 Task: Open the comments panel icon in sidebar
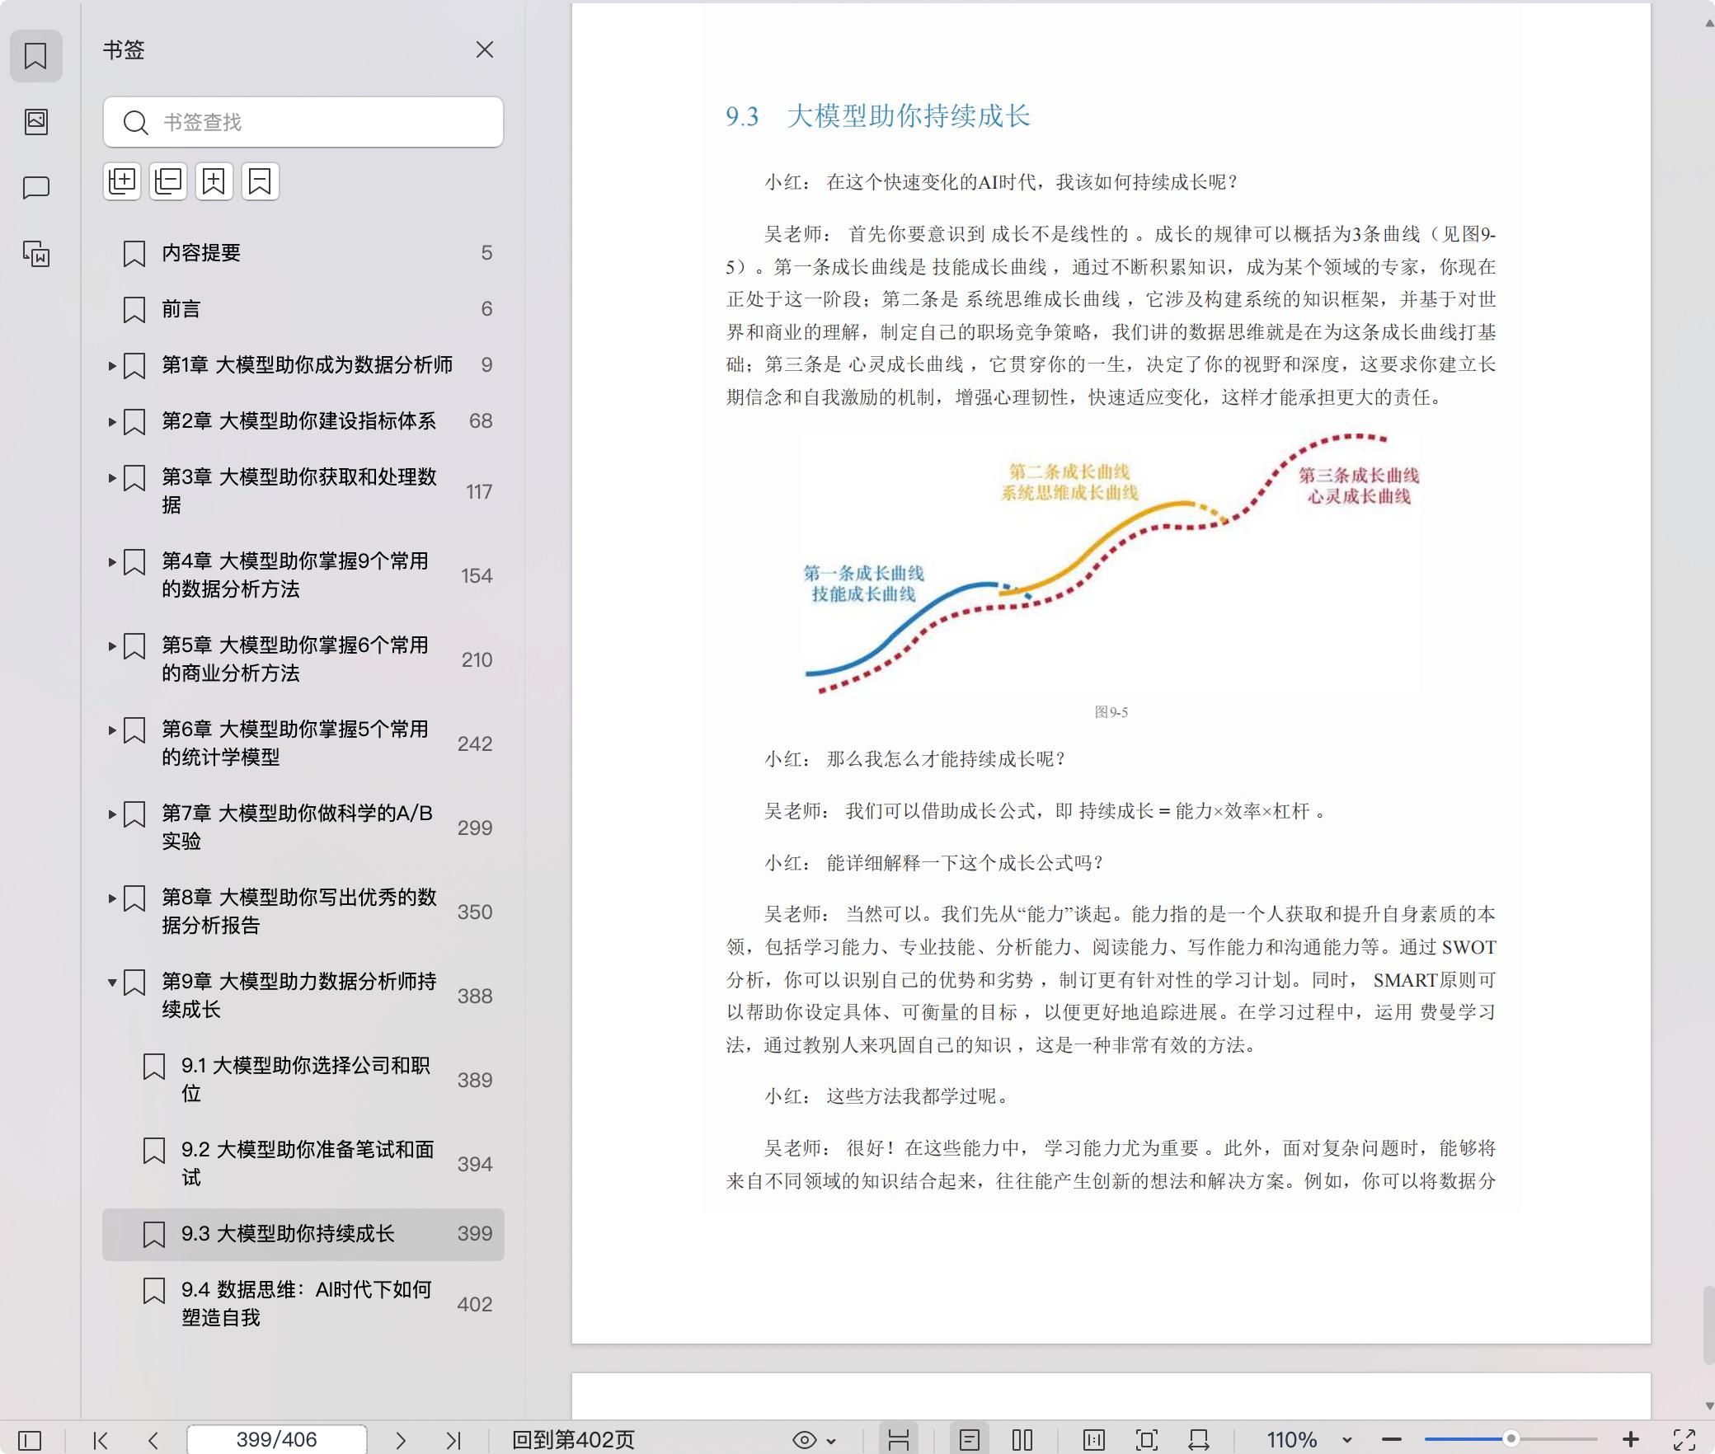pyautogui.click(x=35, y=188)
